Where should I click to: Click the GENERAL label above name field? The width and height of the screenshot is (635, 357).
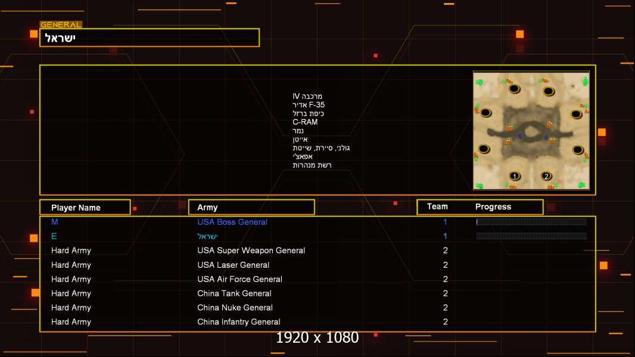pos(61,24)
